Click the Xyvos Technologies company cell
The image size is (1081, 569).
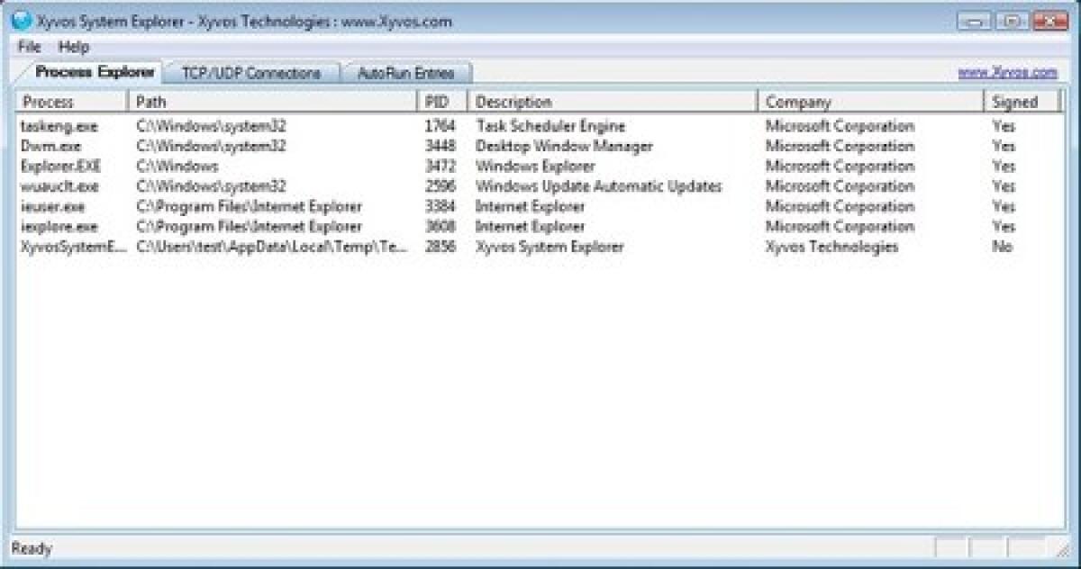831,247
